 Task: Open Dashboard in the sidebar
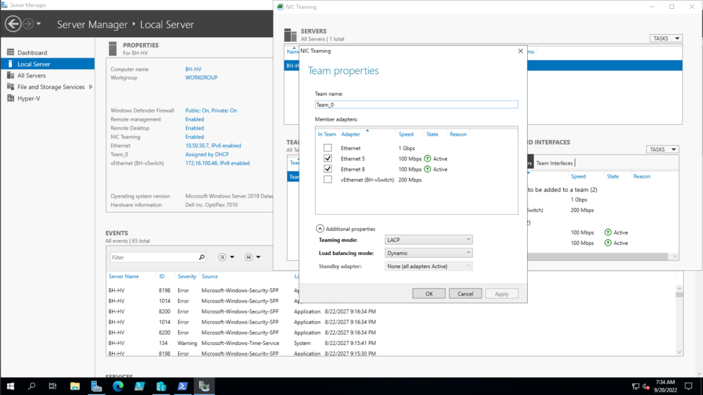coord(32,52)
